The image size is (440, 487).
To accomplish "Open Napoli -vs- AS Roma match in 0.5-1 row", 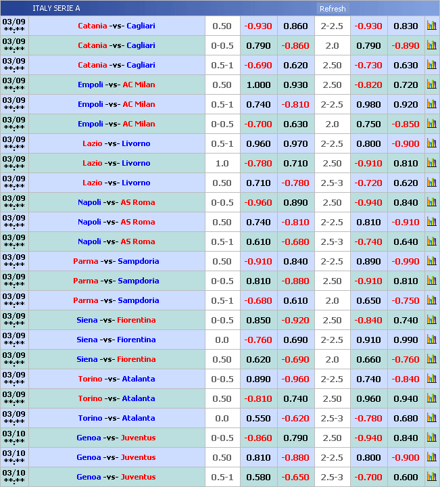I will [116, 241].
